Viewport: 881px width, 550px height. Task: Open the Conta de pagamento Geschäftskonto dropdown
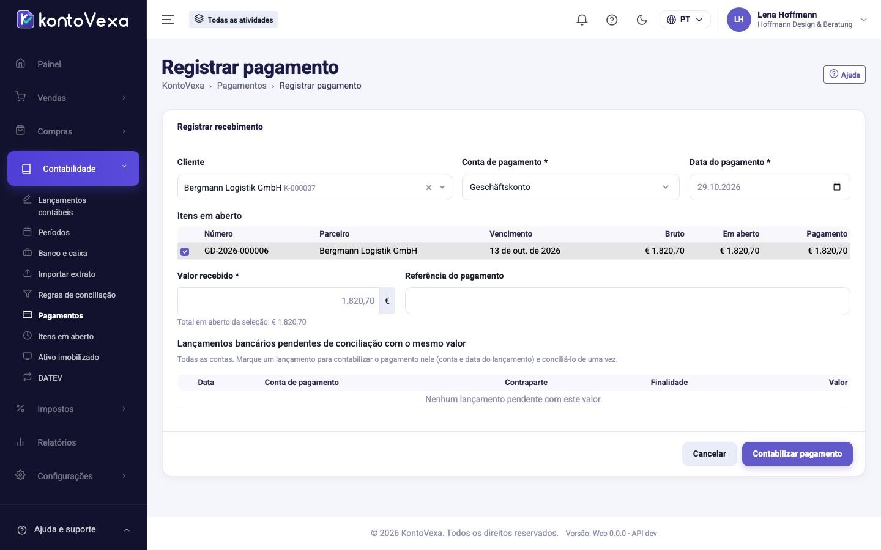click(570, 187)
